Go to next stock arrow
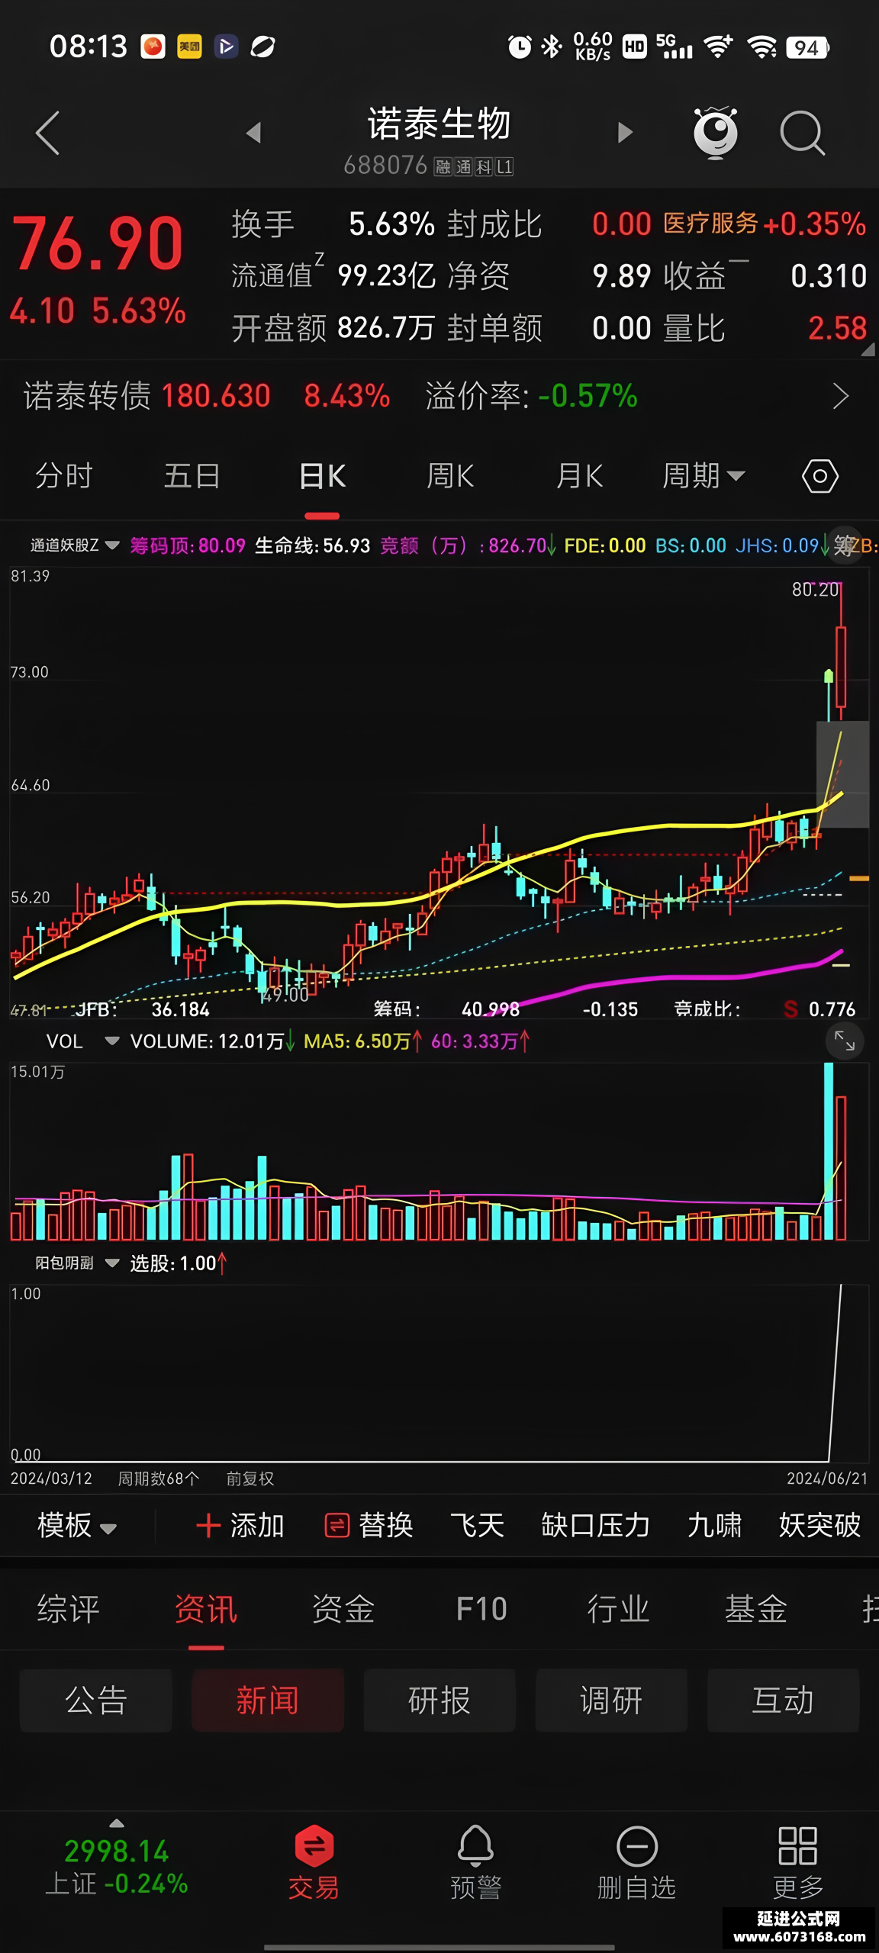 (625, 133)
